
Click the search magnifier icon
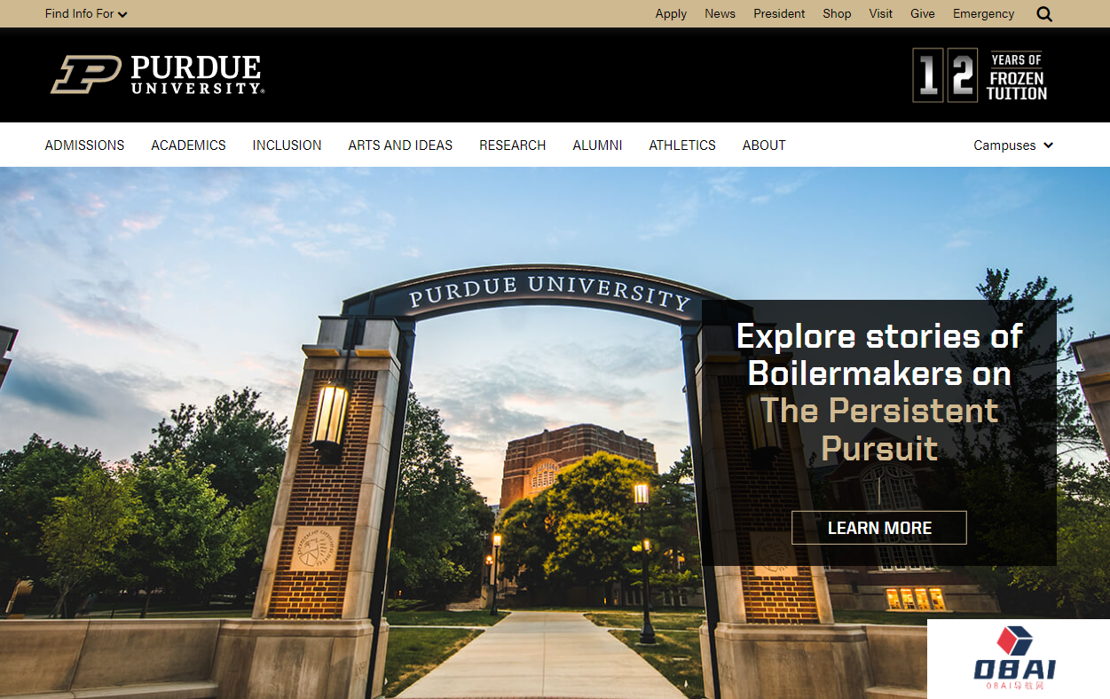coord(1044,14)
